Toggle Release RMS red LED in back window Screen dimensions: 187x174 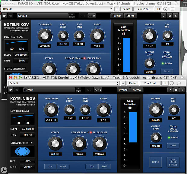[84, 58]
